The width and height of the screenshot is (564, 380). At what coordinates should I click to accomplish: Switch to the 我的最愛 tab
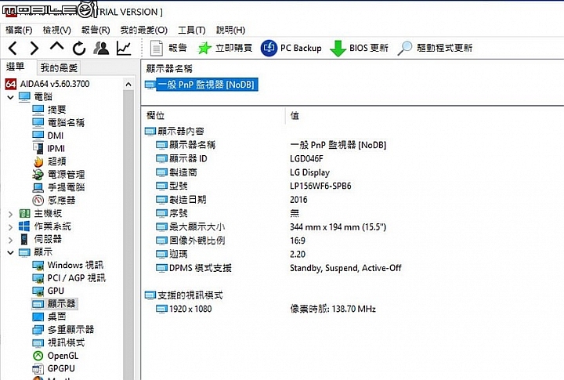[x=59, y=67]
